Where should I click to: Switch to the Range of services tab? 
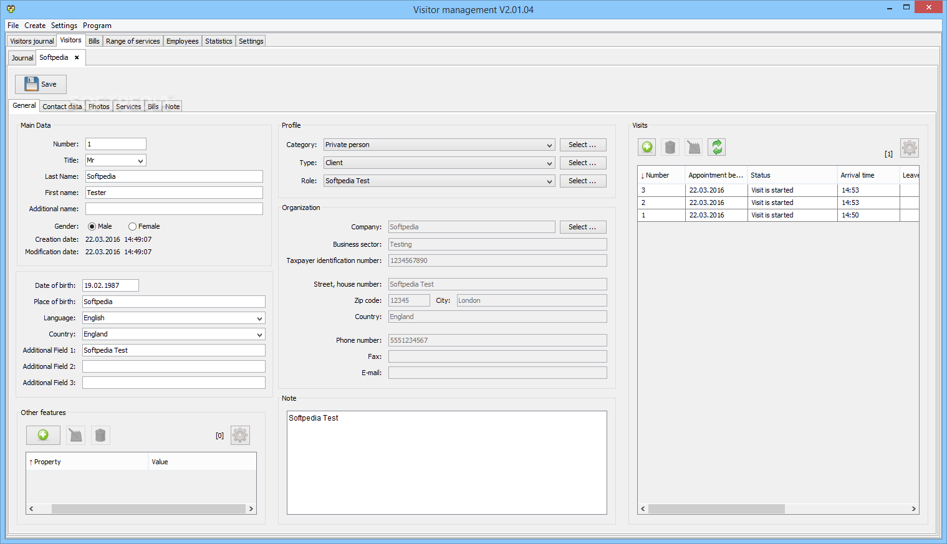[133, 41]
